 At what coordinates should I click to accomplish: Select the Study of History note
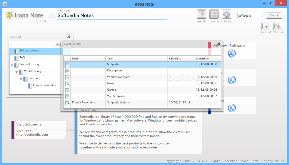[29, 65]
